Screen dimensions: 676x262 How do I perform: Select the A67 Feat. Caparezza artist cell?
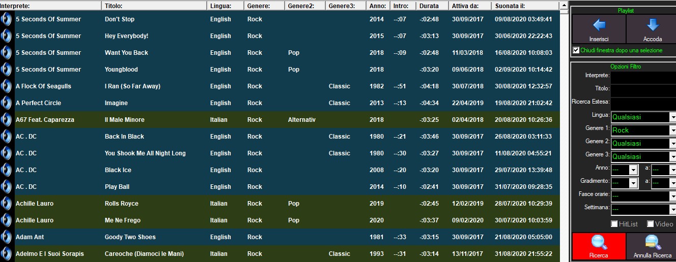click(x=45, y=120)
